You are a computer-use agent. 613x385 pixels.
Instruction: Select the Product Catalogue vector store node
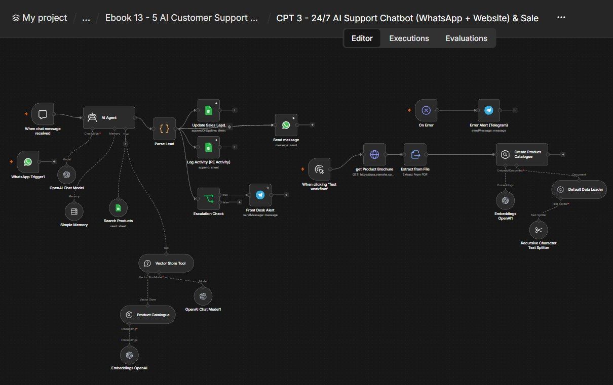(x=147, y=315)
